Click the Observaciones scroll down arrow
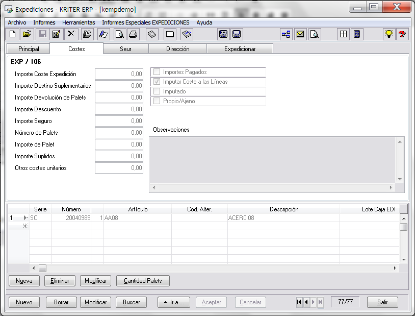Image resolution: width=415 pixels, height=316 pixels. pos(400,179)
